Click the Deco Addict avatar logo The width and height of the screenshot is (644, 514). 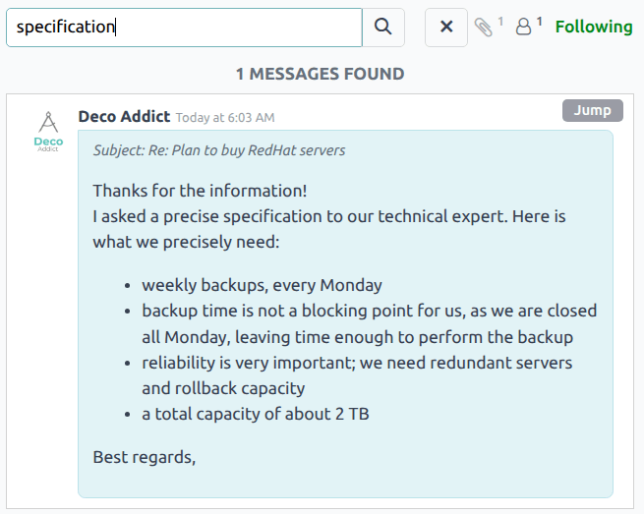tap(48, 133)
